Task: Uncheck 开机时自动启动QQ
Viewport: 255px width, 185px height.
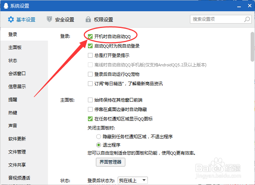Action: point(90,37)
